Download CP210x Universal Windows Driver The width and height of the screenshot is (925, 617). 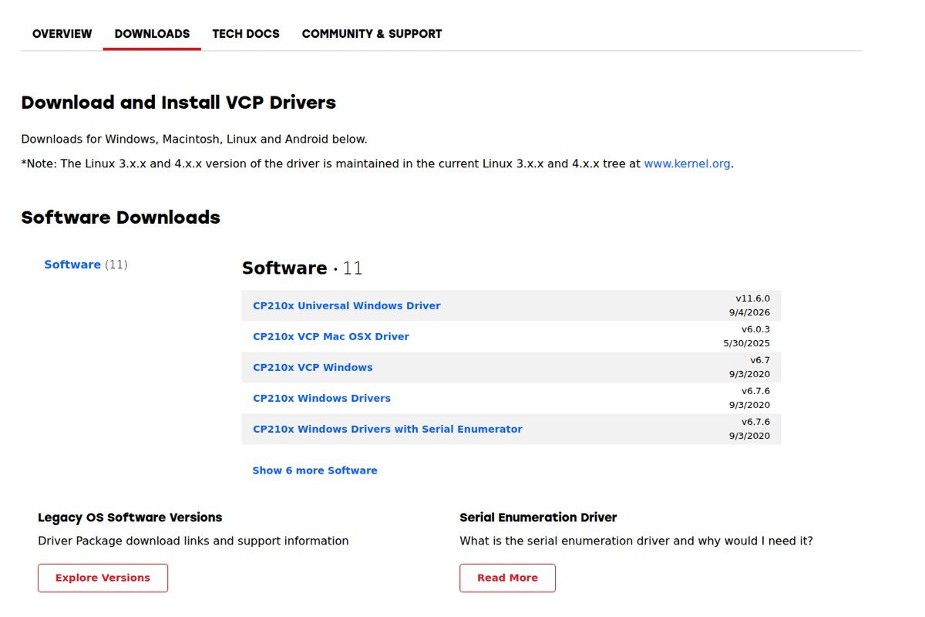coord(347,305)
